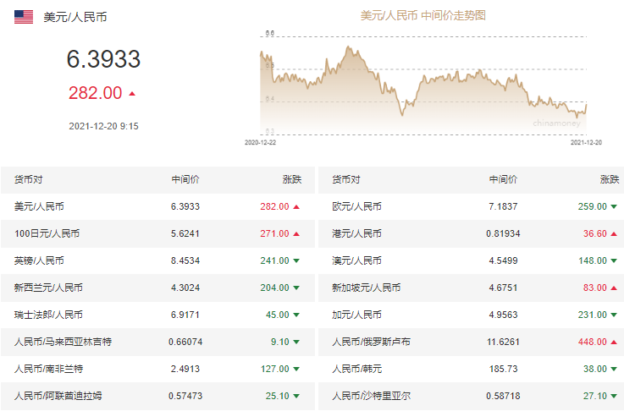Viewport: 624px width, 411px height.
Task: Click the chart start date 2020-12-22
Action: click(x=260, y=142)
